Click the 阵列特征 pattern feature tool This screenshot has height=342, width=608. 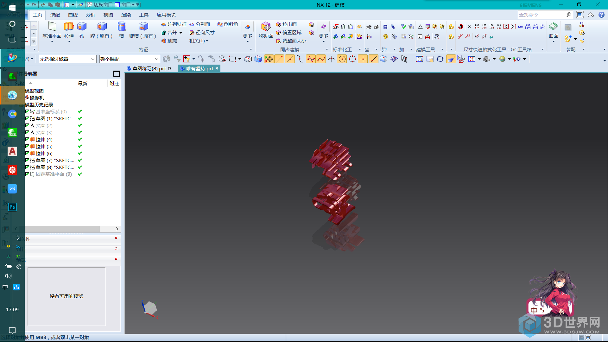tap(174, 24)
